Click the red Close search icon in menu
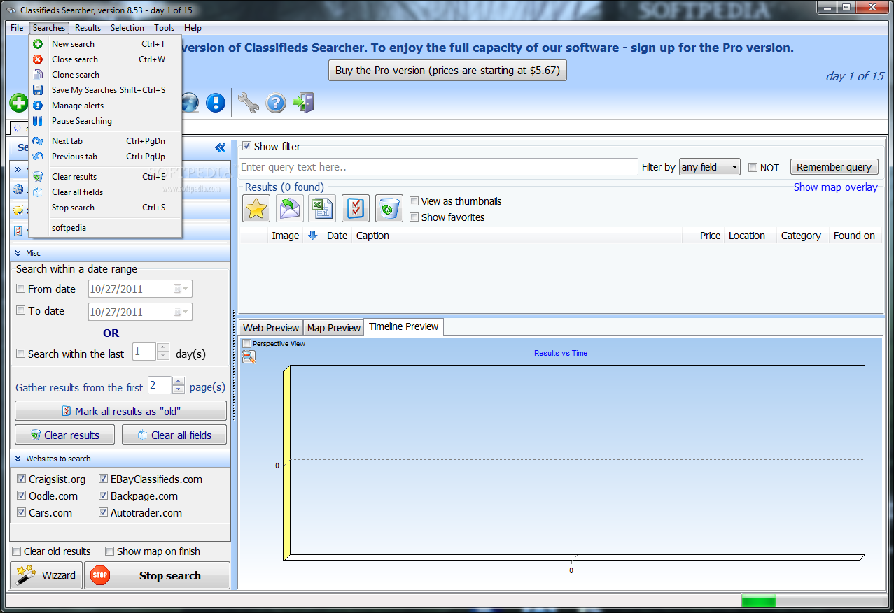Screen dimensions: 894x613 [38, 59]
